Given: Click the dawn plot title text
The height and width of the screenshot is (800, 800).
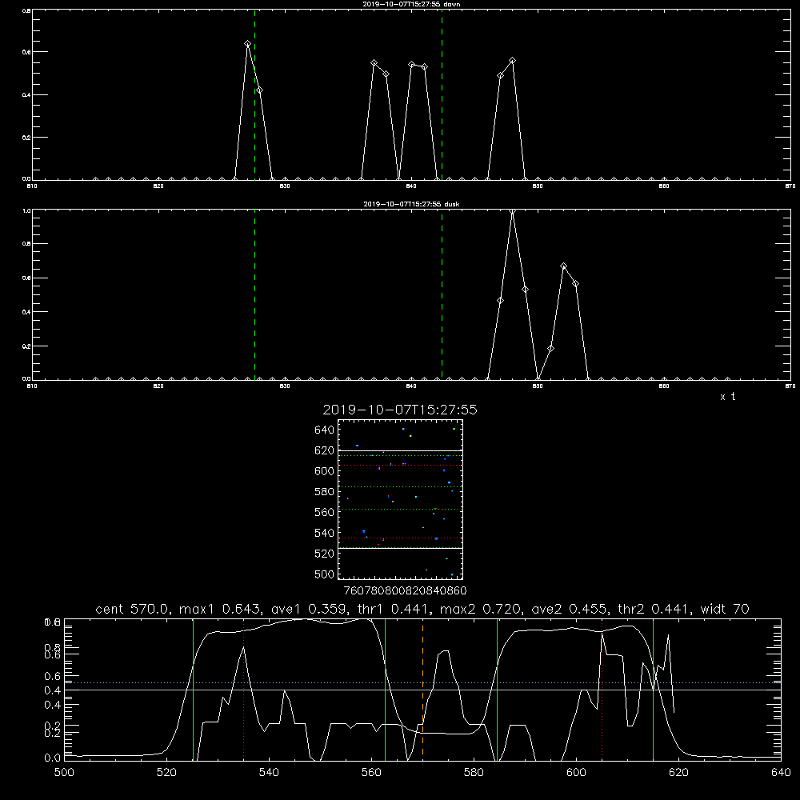Looking at the screenshot, I should point(411,4).
